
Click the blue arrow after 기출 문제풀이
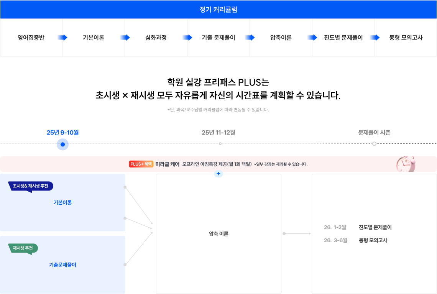pyautogui.click(x=250, y=37)
